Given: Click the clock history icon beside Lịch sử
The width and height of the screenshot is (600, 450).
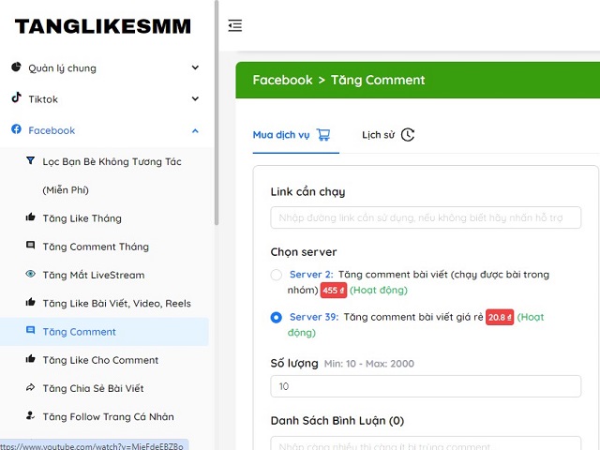Looking at the screenshot, I should coord(408,135).
